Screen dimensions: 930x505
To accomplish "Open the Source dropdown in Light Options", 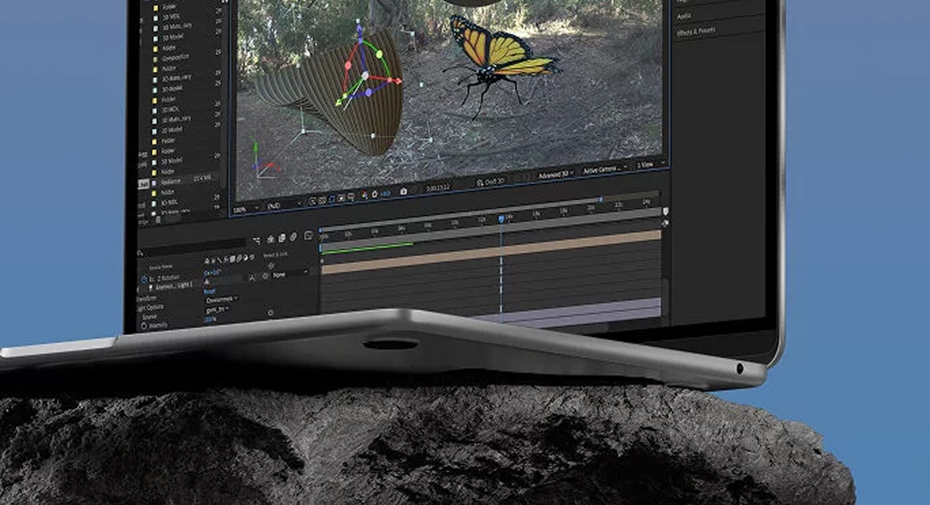I will [217, 310].
